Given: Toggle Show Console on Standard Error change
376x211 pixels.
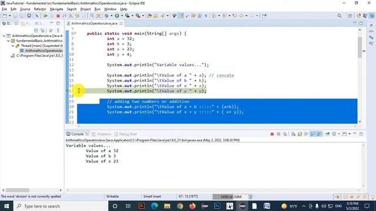Looking at the screenshot, I should [319, 134].
